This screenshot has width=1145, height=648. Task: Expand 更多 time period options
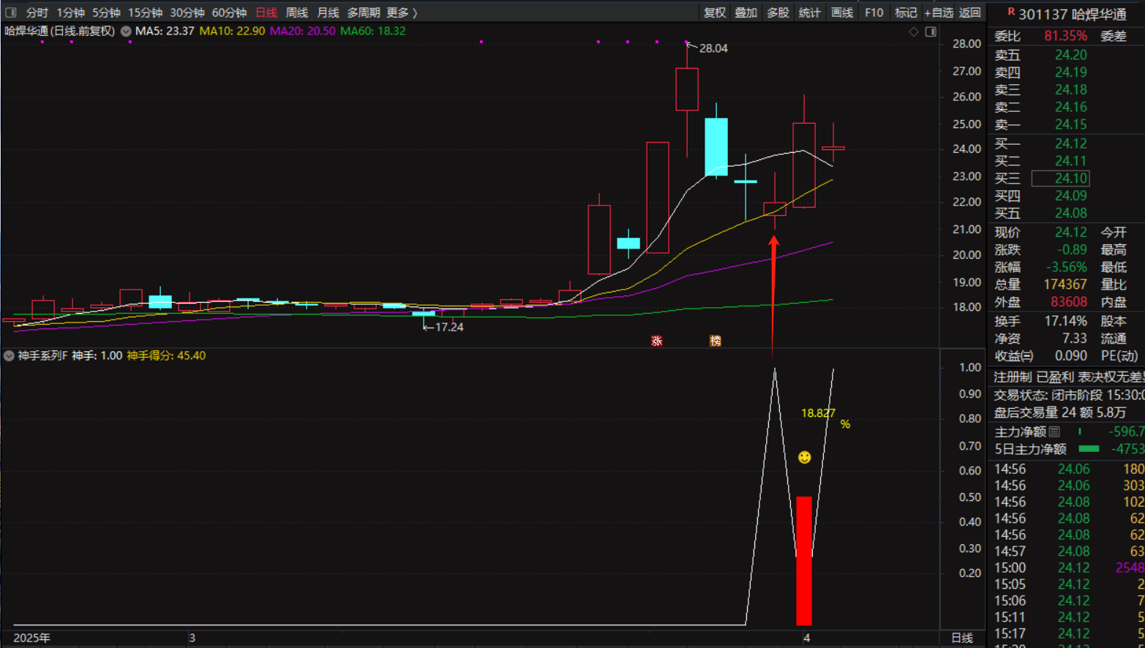[402, 12]
